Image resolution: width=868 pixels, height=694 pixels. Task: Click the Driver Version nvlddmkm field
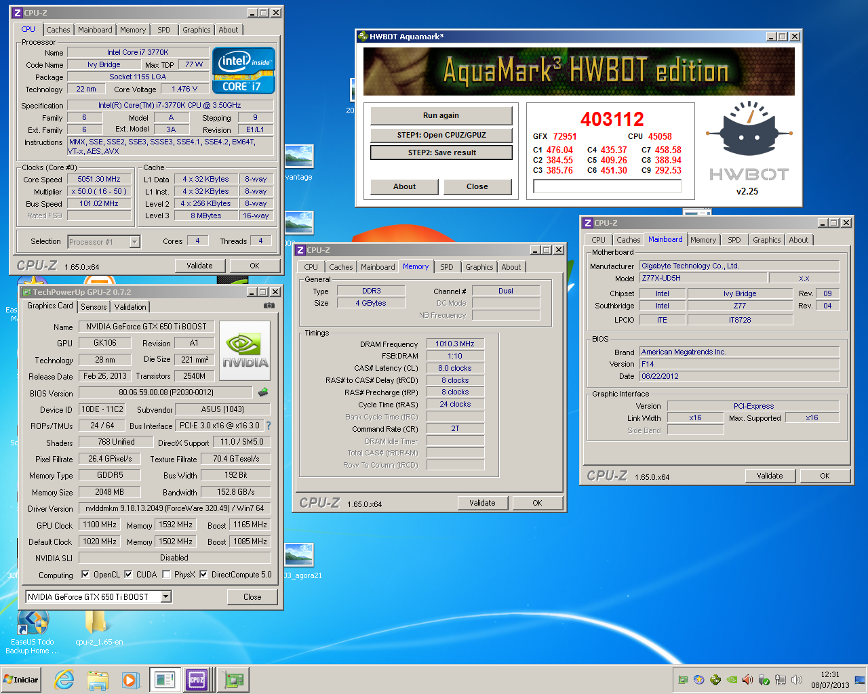[x=174, y=508]
